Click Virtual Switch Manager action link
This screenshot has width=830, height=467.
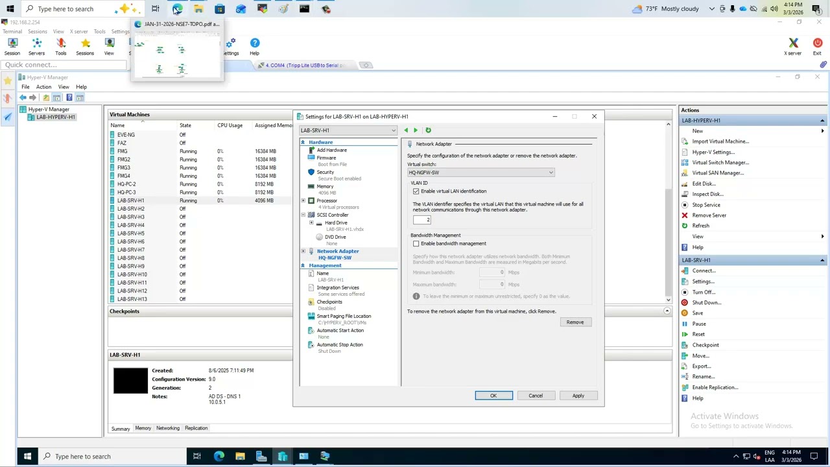720,163
